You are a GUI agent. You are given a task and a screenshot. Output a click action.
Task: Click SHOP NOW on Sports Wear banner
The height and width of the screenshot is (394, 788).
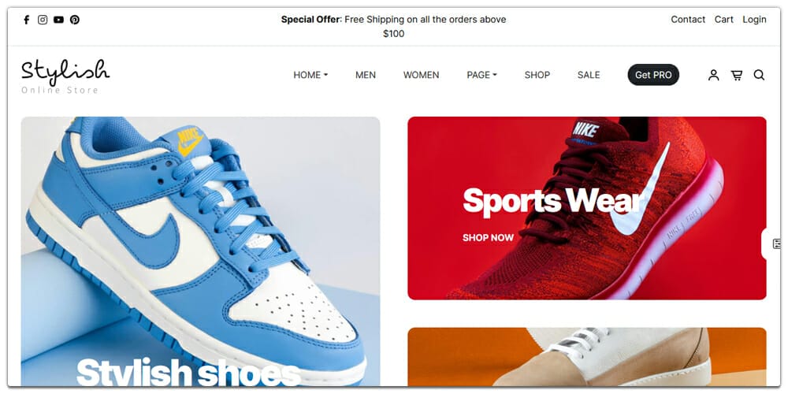[x=488, y=238]
